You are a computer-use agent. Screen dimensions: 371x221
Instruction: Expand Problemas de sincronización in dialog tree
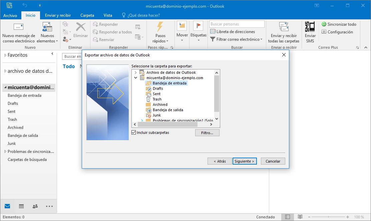tap(142, 120)
